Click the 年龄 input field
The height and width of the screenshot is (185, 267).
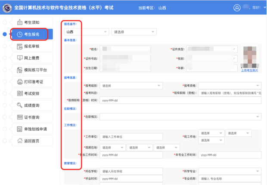[212, 68]
